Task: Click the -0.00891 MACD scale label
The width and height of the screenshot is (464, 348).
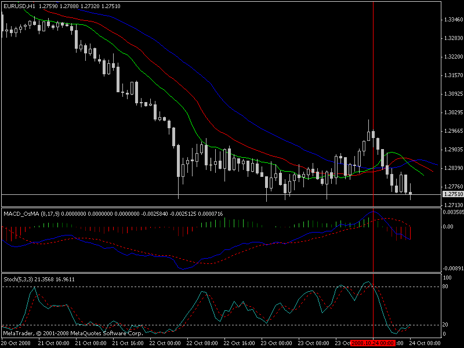Action: [x=451, y=269]
